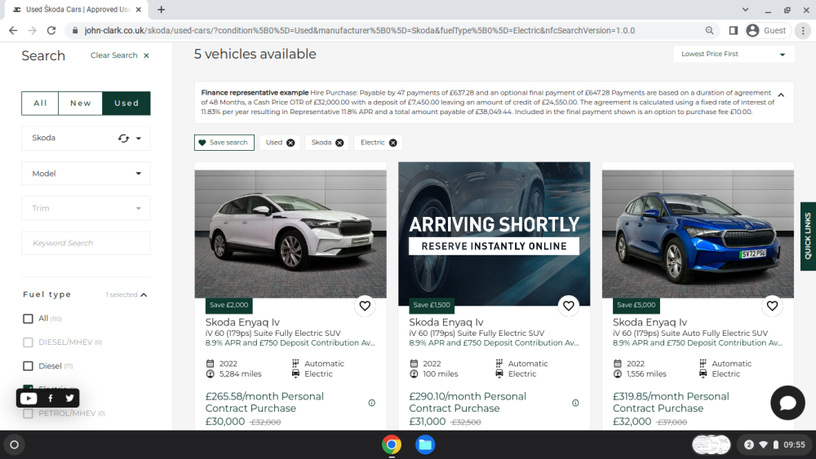Remove the Skoda filter chip
816x459 pixels.
coord(339,143)
